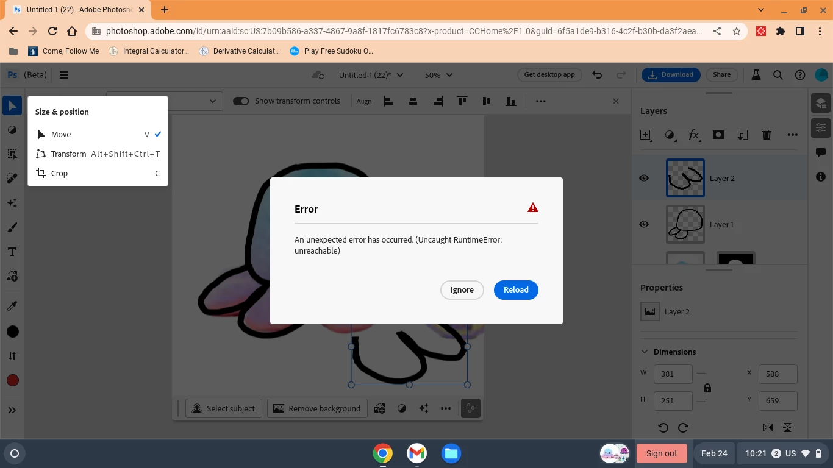This screenshot has height=468, width=833.
Task: Choose Crop in Size & position menu
Action: point(98,173)
